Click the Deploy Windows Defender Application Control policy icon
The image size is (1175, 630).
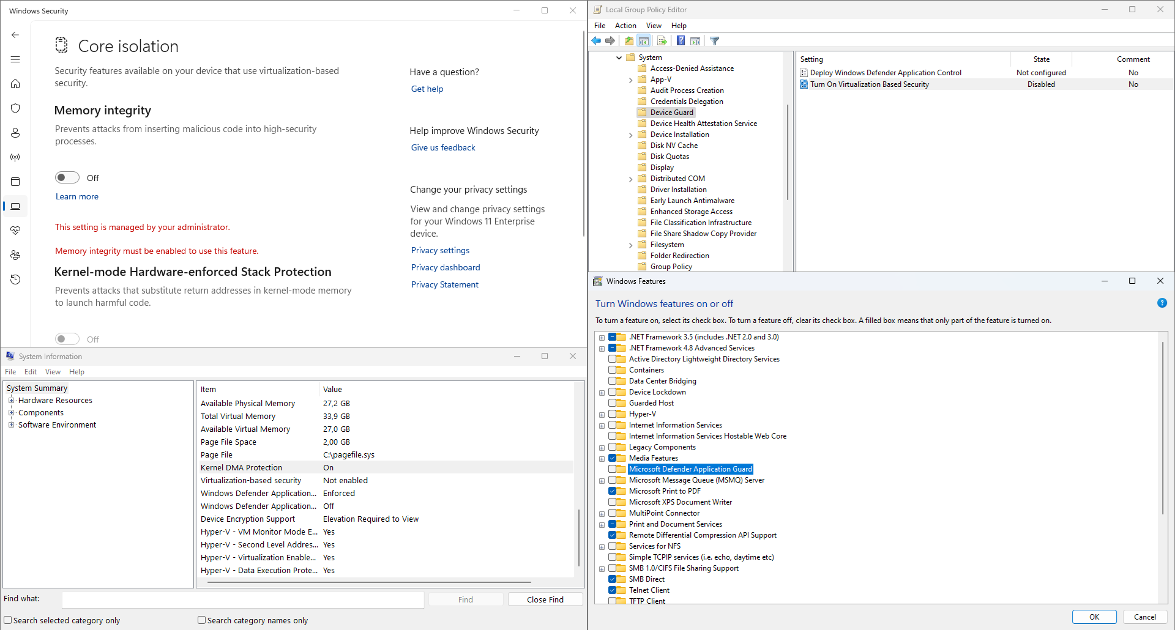coord(804,73)
